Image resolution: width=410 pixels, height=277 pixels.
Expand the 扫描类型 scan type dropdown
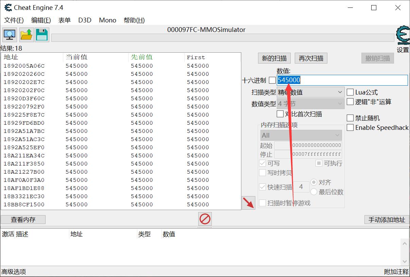coord(311,92)
